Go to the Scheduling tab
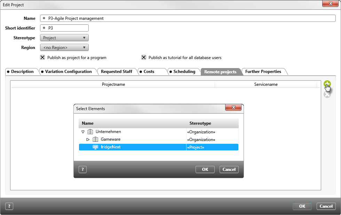Screen dimensions: 341x215 pyautogui.click(x=184, y=72)
